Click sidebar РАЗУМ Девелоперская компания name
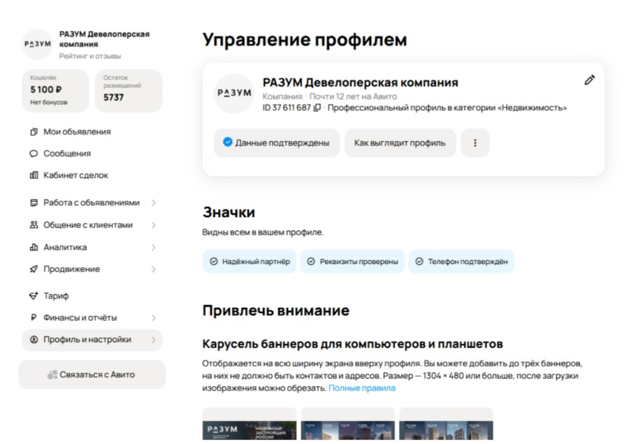This screenshot has height=444, width=640. tap(105, 39)
